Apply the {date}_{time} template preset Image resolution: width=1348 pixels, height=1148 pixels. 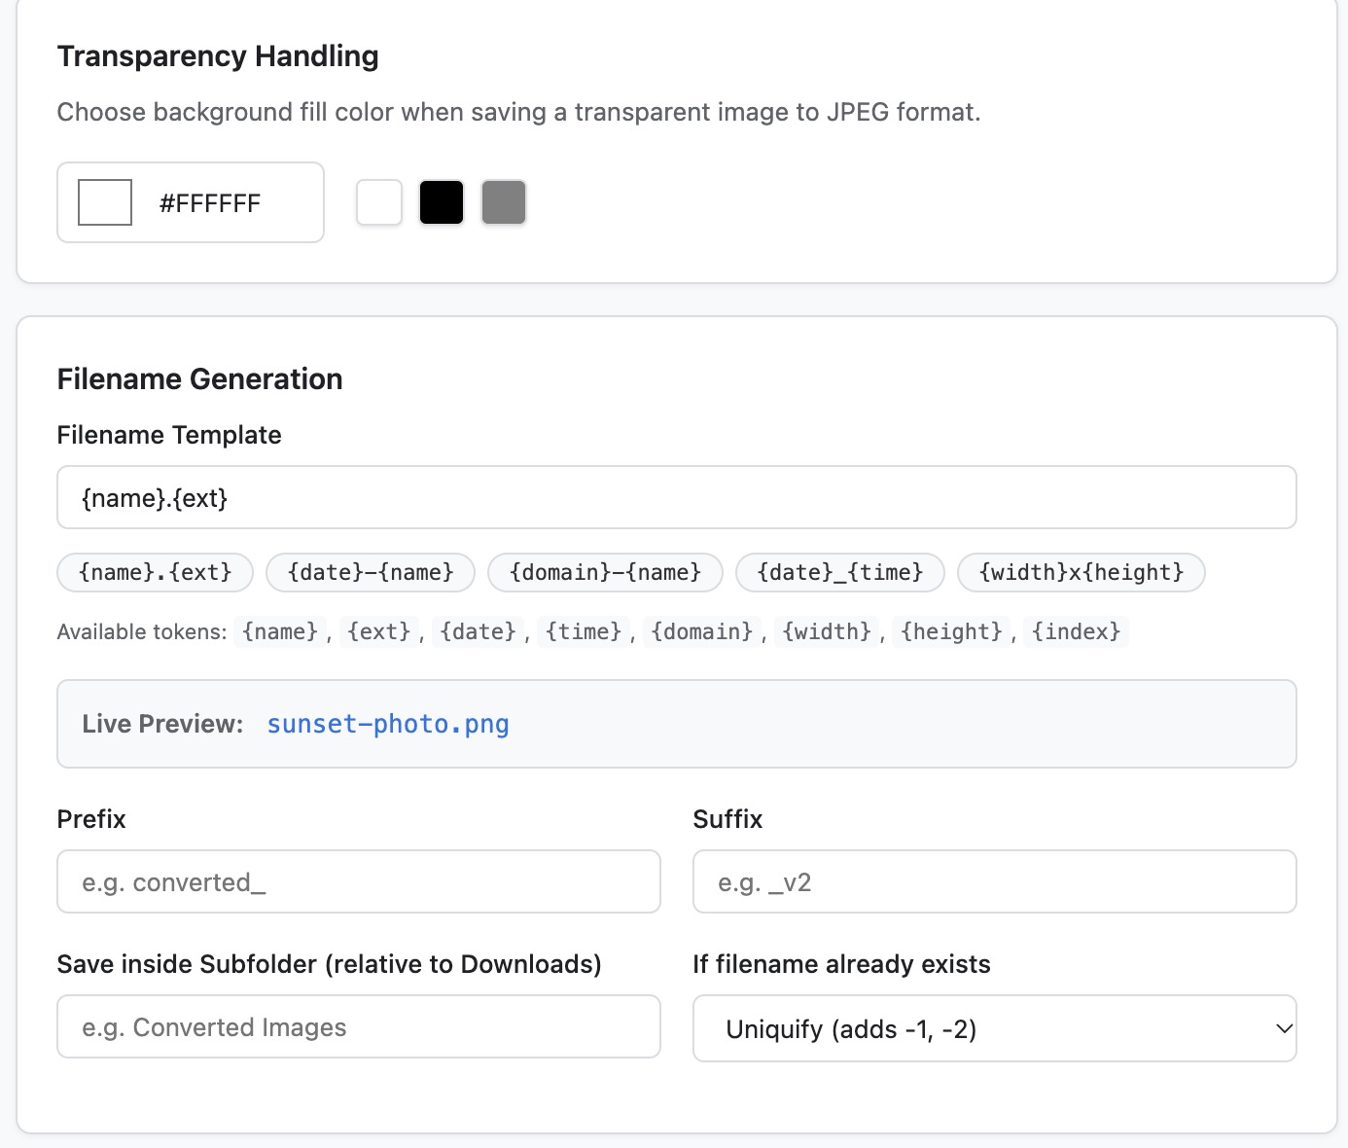point(840,572)
